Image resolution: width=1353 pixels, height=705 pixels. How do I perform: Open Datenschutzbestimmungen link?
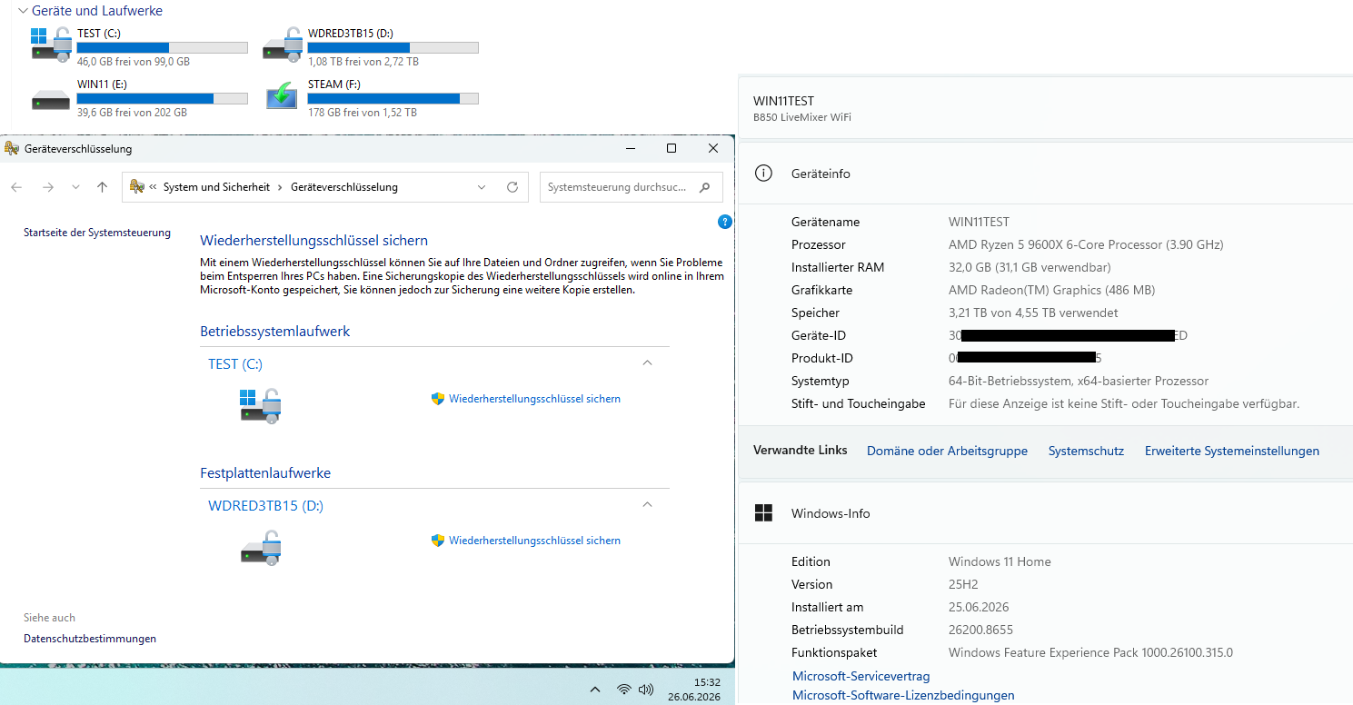[90, 639]
